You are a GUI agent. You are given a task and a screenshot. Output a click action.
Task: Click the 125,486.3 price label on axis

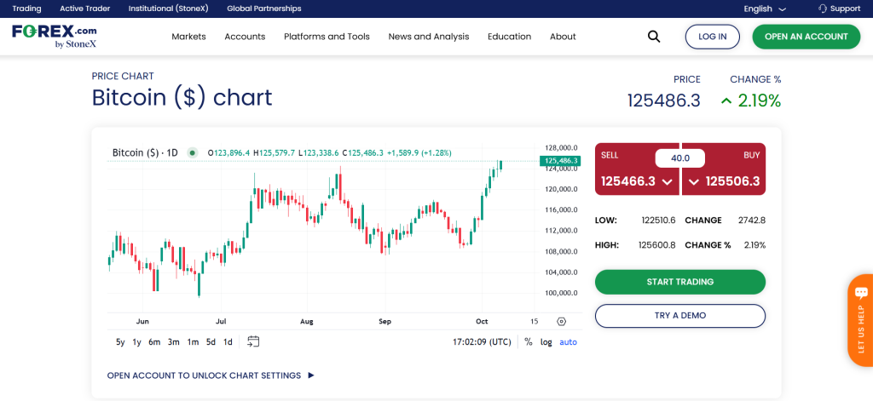pyautogui.click(x=561, y=161)
